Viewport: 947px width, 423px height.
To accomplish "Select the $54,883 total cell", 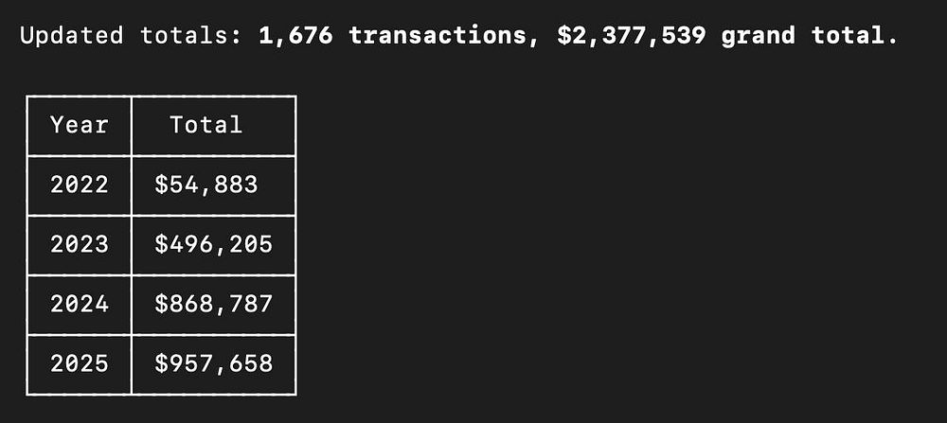I will (213, 185).
